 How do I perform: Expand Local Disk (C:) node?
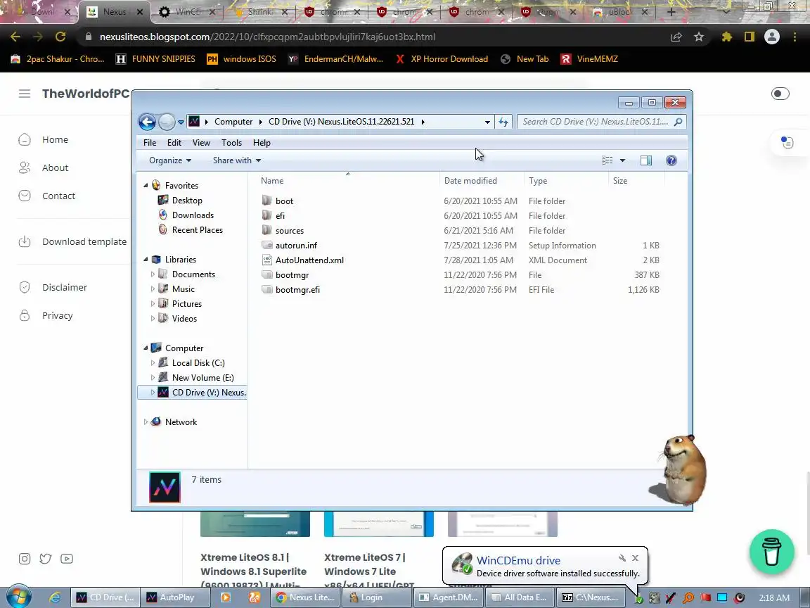tap(153, 363)
